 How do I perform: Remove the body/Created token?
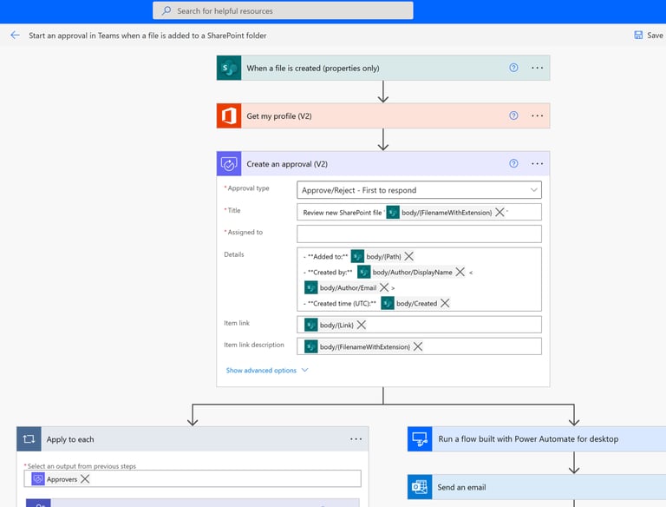445,303
